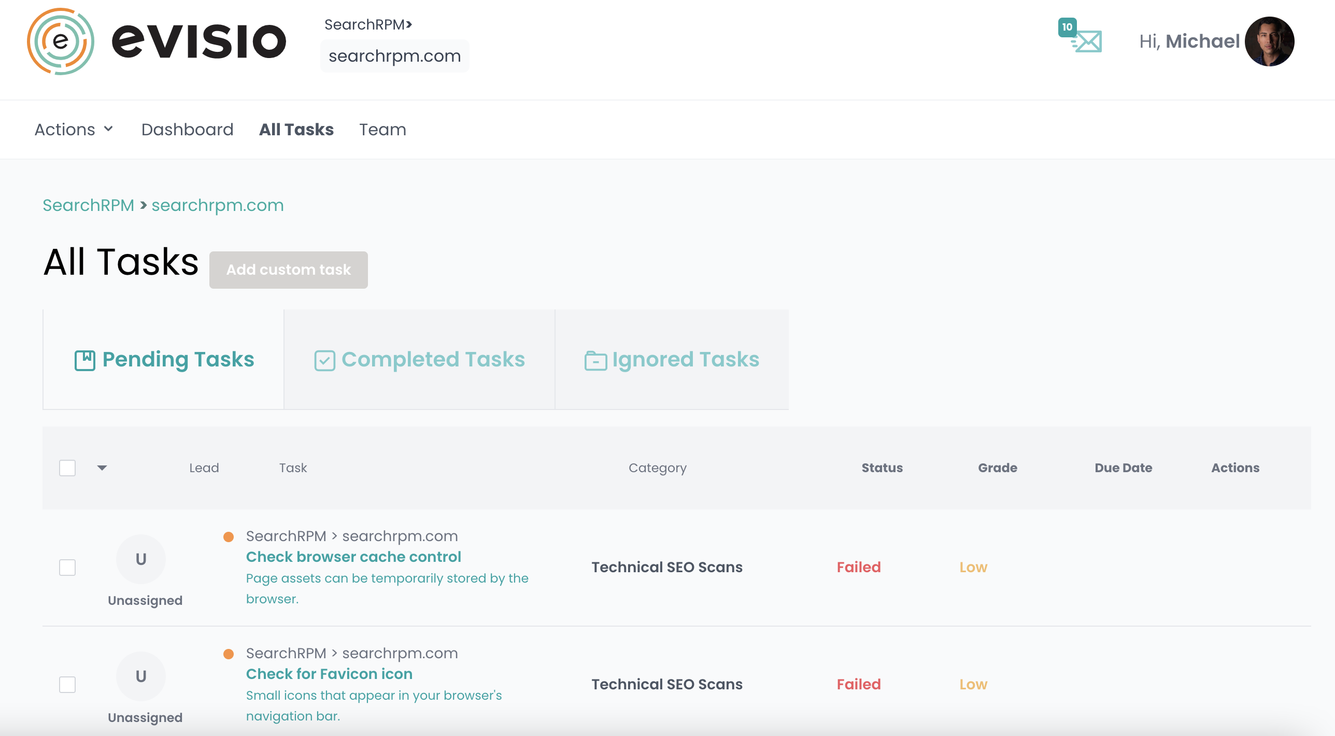Click the orange status dot on Favicon task
Image resolution: width=1335 pixels, height=736 pixels.
tap(229, 654)
